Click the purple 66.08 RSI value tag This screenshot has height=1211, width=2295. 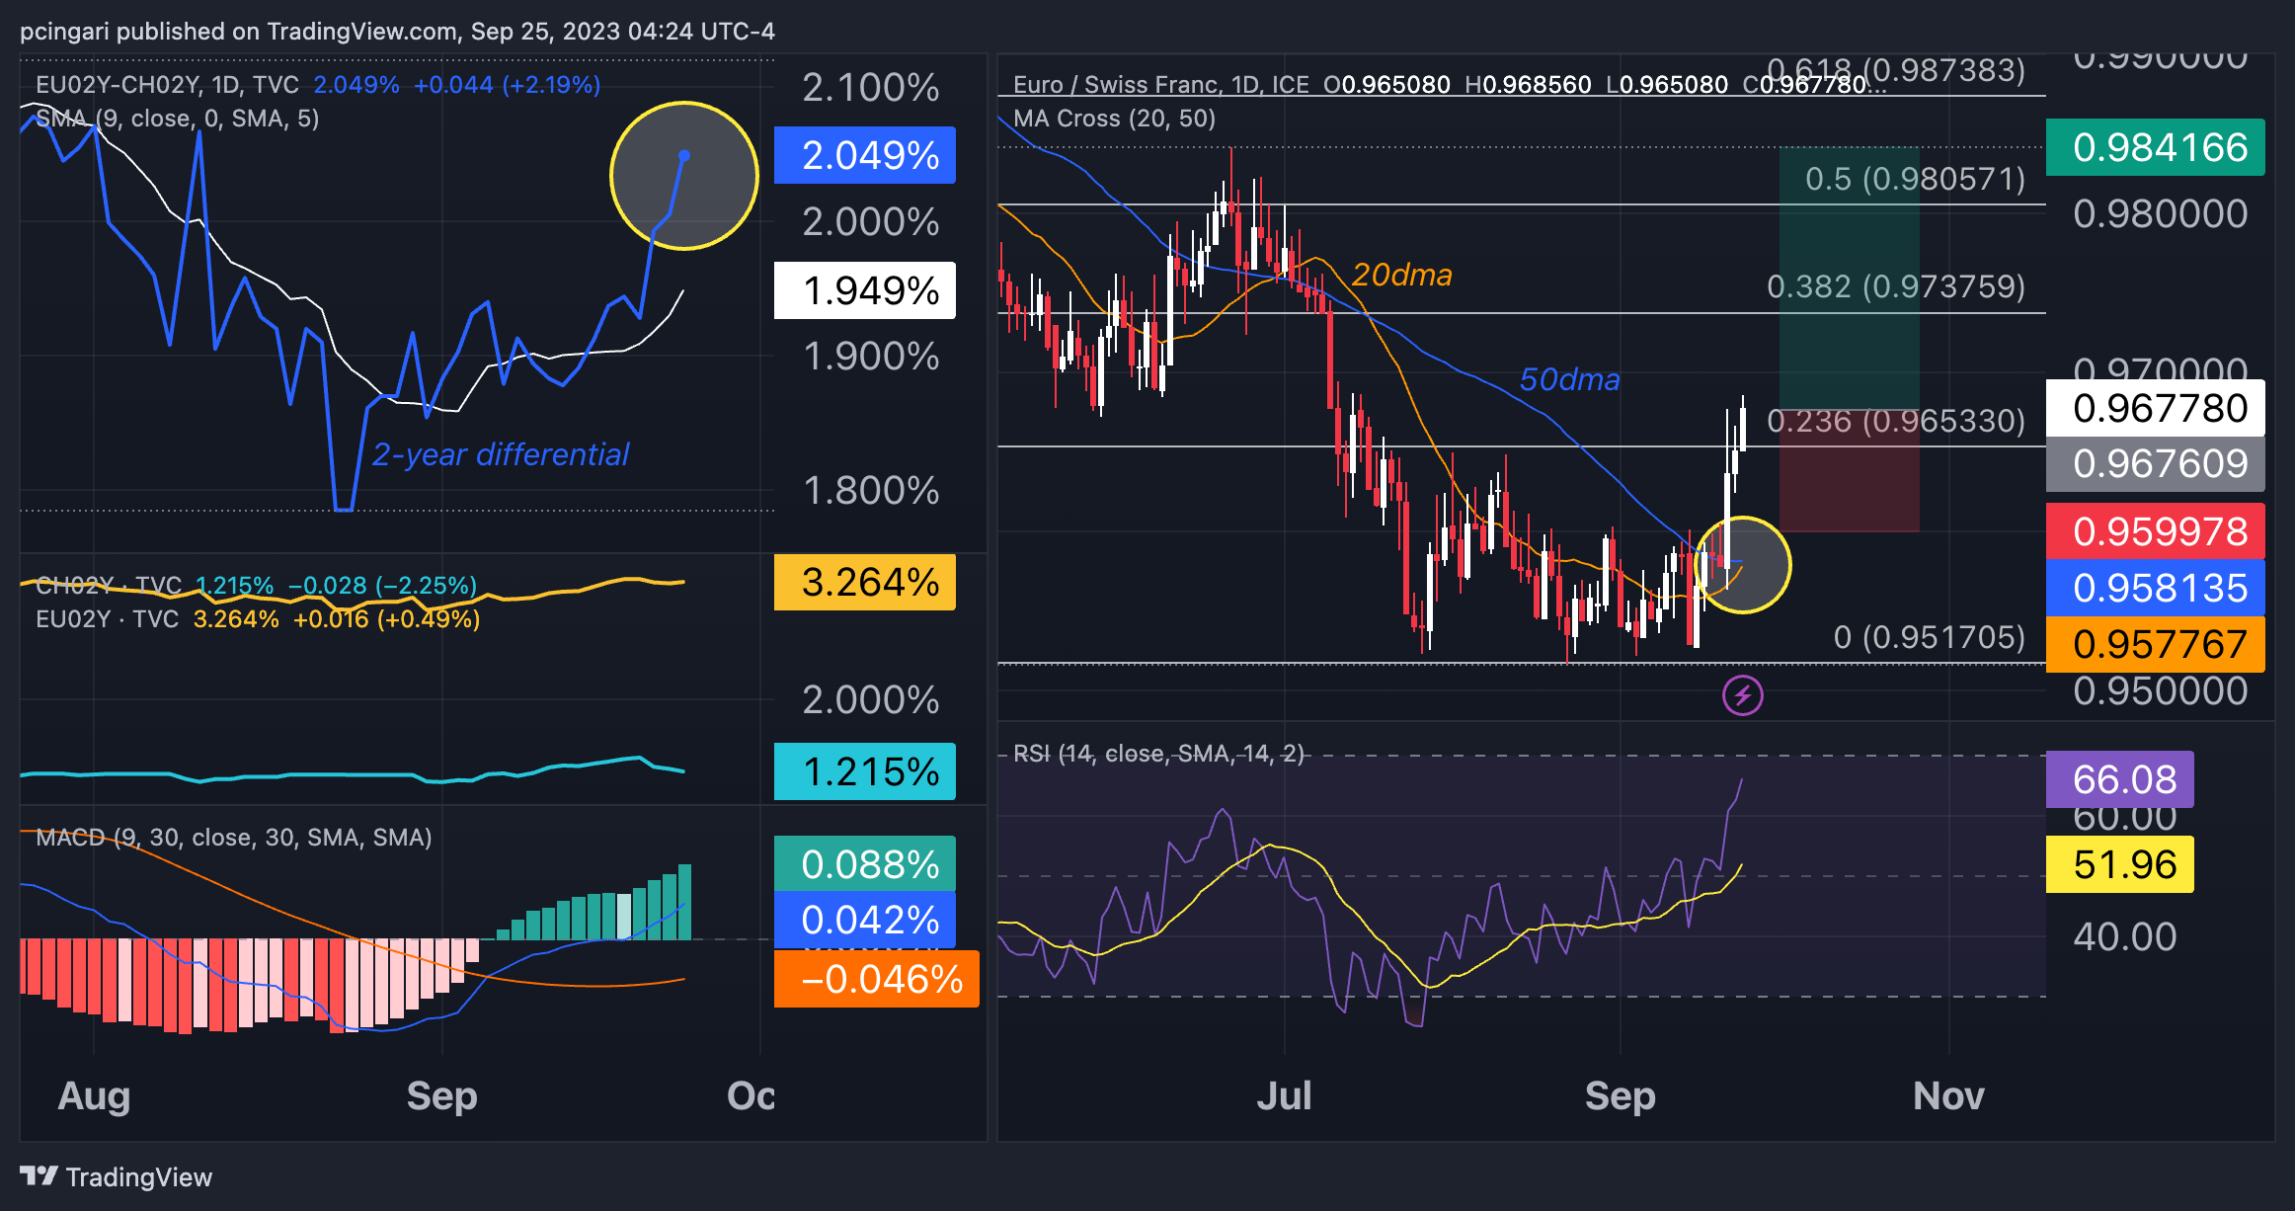click(2119, 779)
